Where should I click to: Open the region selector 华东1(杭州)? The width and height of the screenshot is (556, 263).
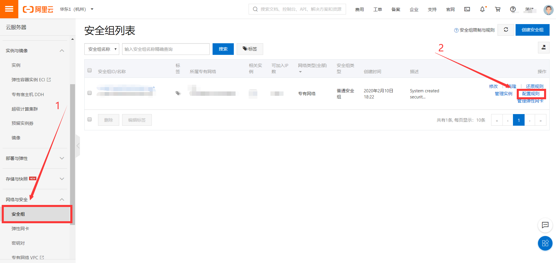tap(75, 9)
